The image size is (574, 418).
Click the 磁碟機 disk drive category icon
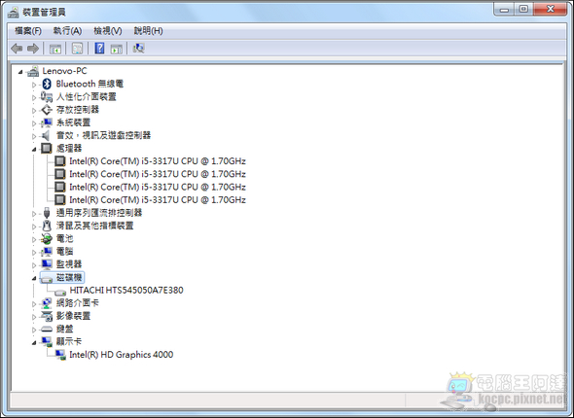[x=47, y=279]
